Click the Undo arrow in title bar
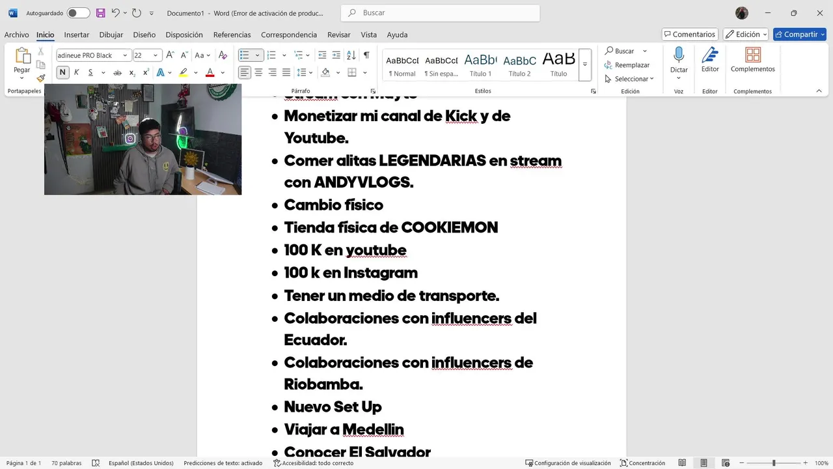 click(116, 13)
